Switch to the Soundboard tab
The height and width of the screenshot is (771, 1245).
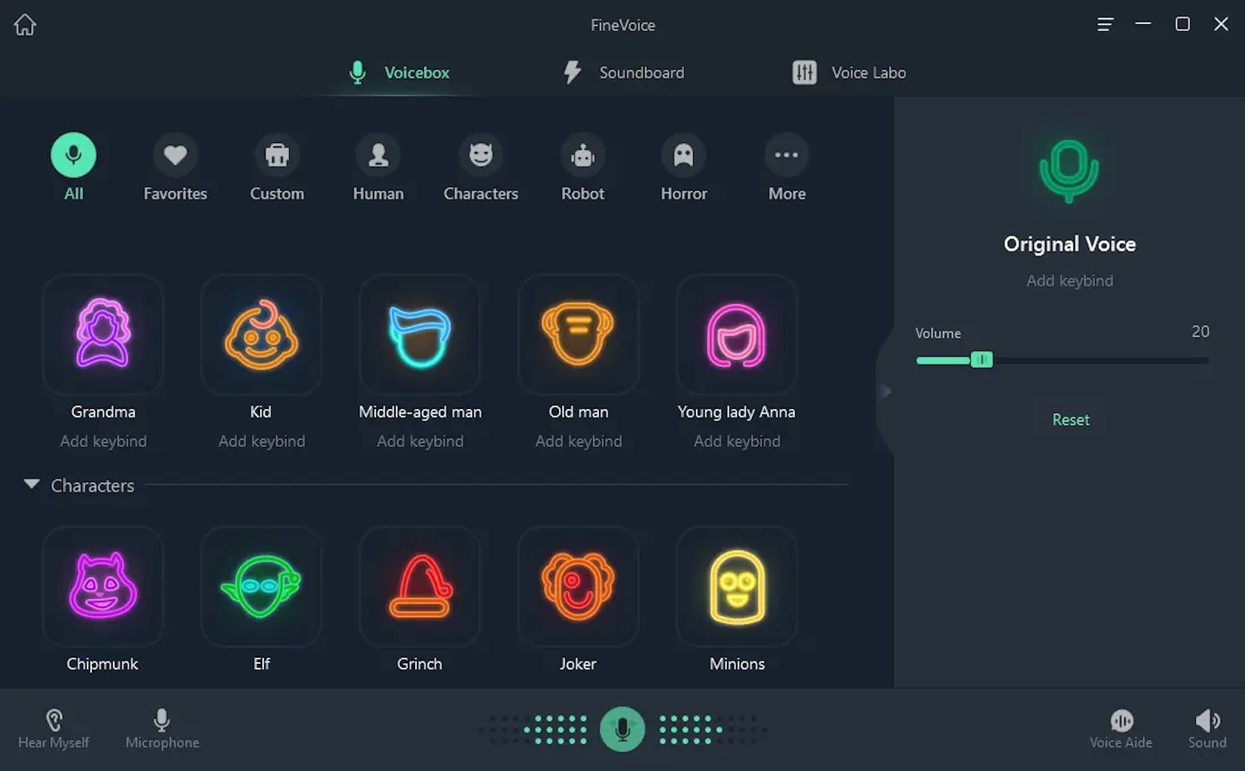(622, 72)
